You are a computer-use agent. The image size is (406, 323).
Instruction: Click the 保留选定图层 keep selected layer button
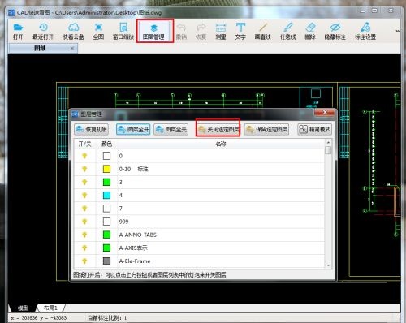(266, 129)
